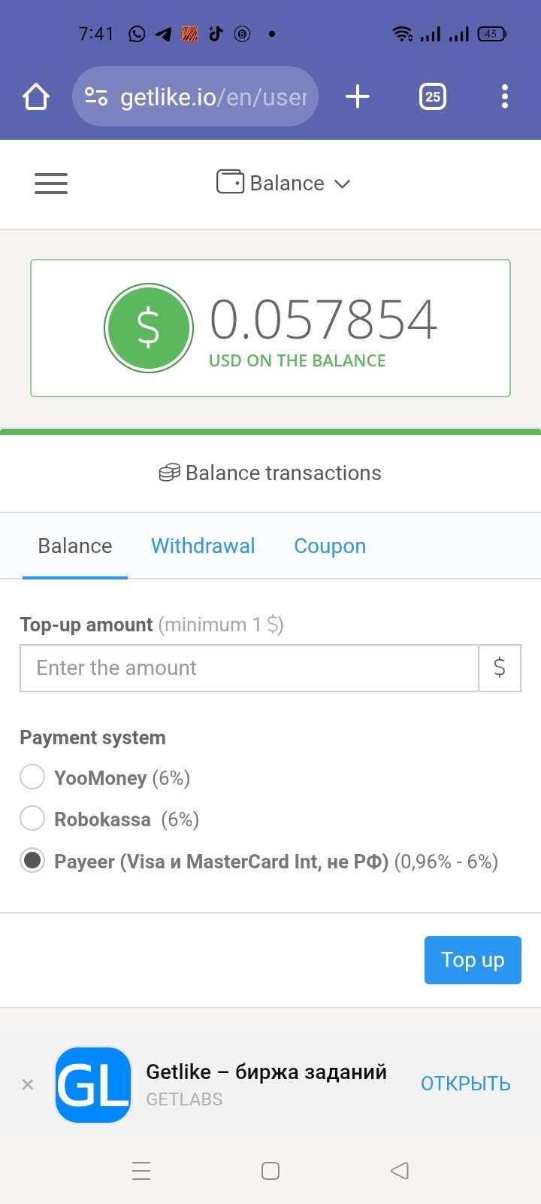Viewport: 541px width, 1204px height.
Task: Open the hamburger menu
Action: [x=51, y=184]
